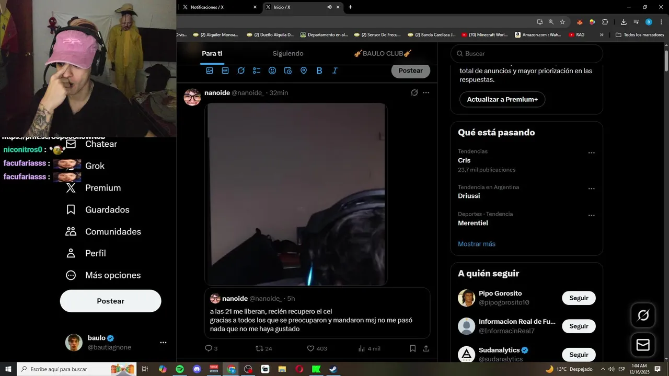The width and height of the screenshot is (669, 376).
Task: Click Actualizar a Premium+ button
Action: click(502, 99)
